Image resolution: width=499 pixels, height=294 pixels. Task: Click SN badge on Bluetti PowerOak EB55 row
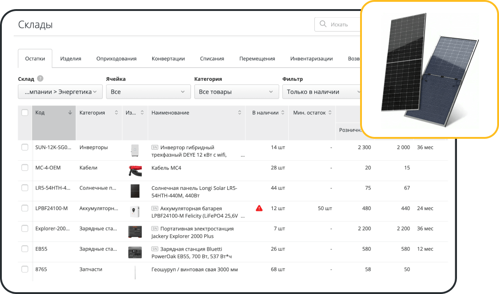(x=154, y=249)
